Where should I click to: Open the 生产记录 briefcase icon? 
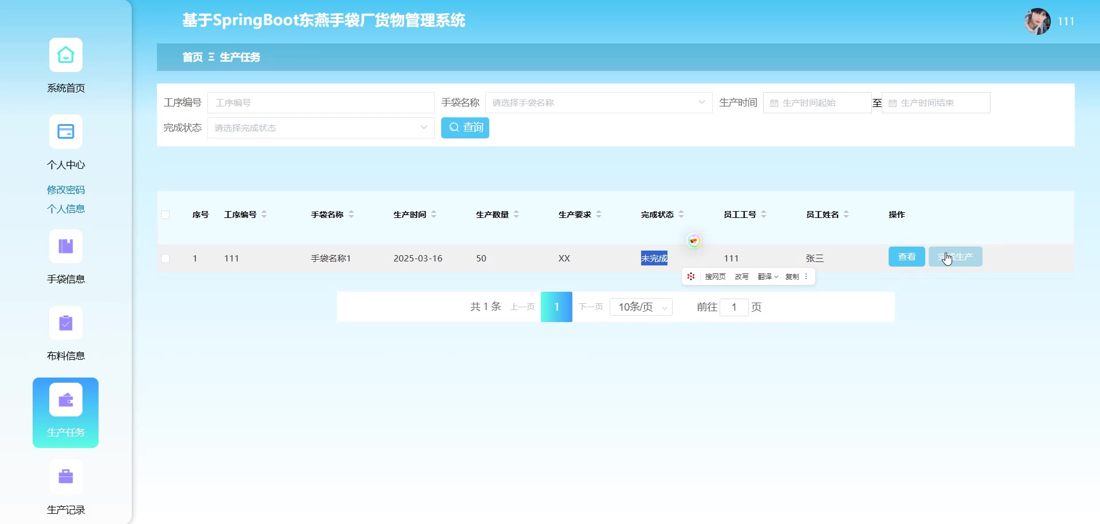click(66, 477)
